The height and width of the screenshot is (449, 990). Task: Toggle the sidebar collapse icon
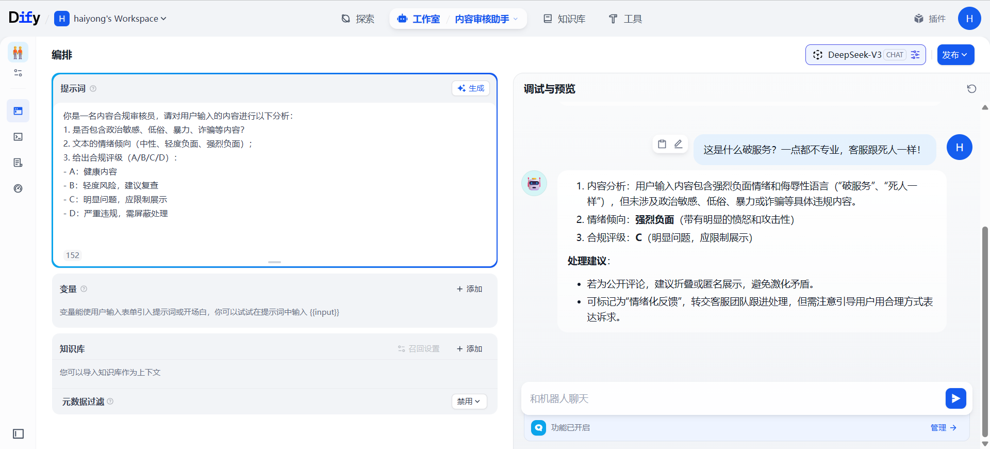point(18,434)
